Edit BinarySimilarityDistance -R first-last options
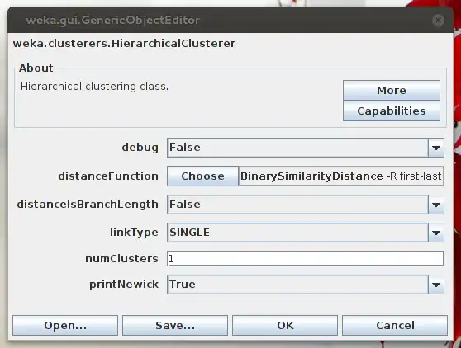 341,176
